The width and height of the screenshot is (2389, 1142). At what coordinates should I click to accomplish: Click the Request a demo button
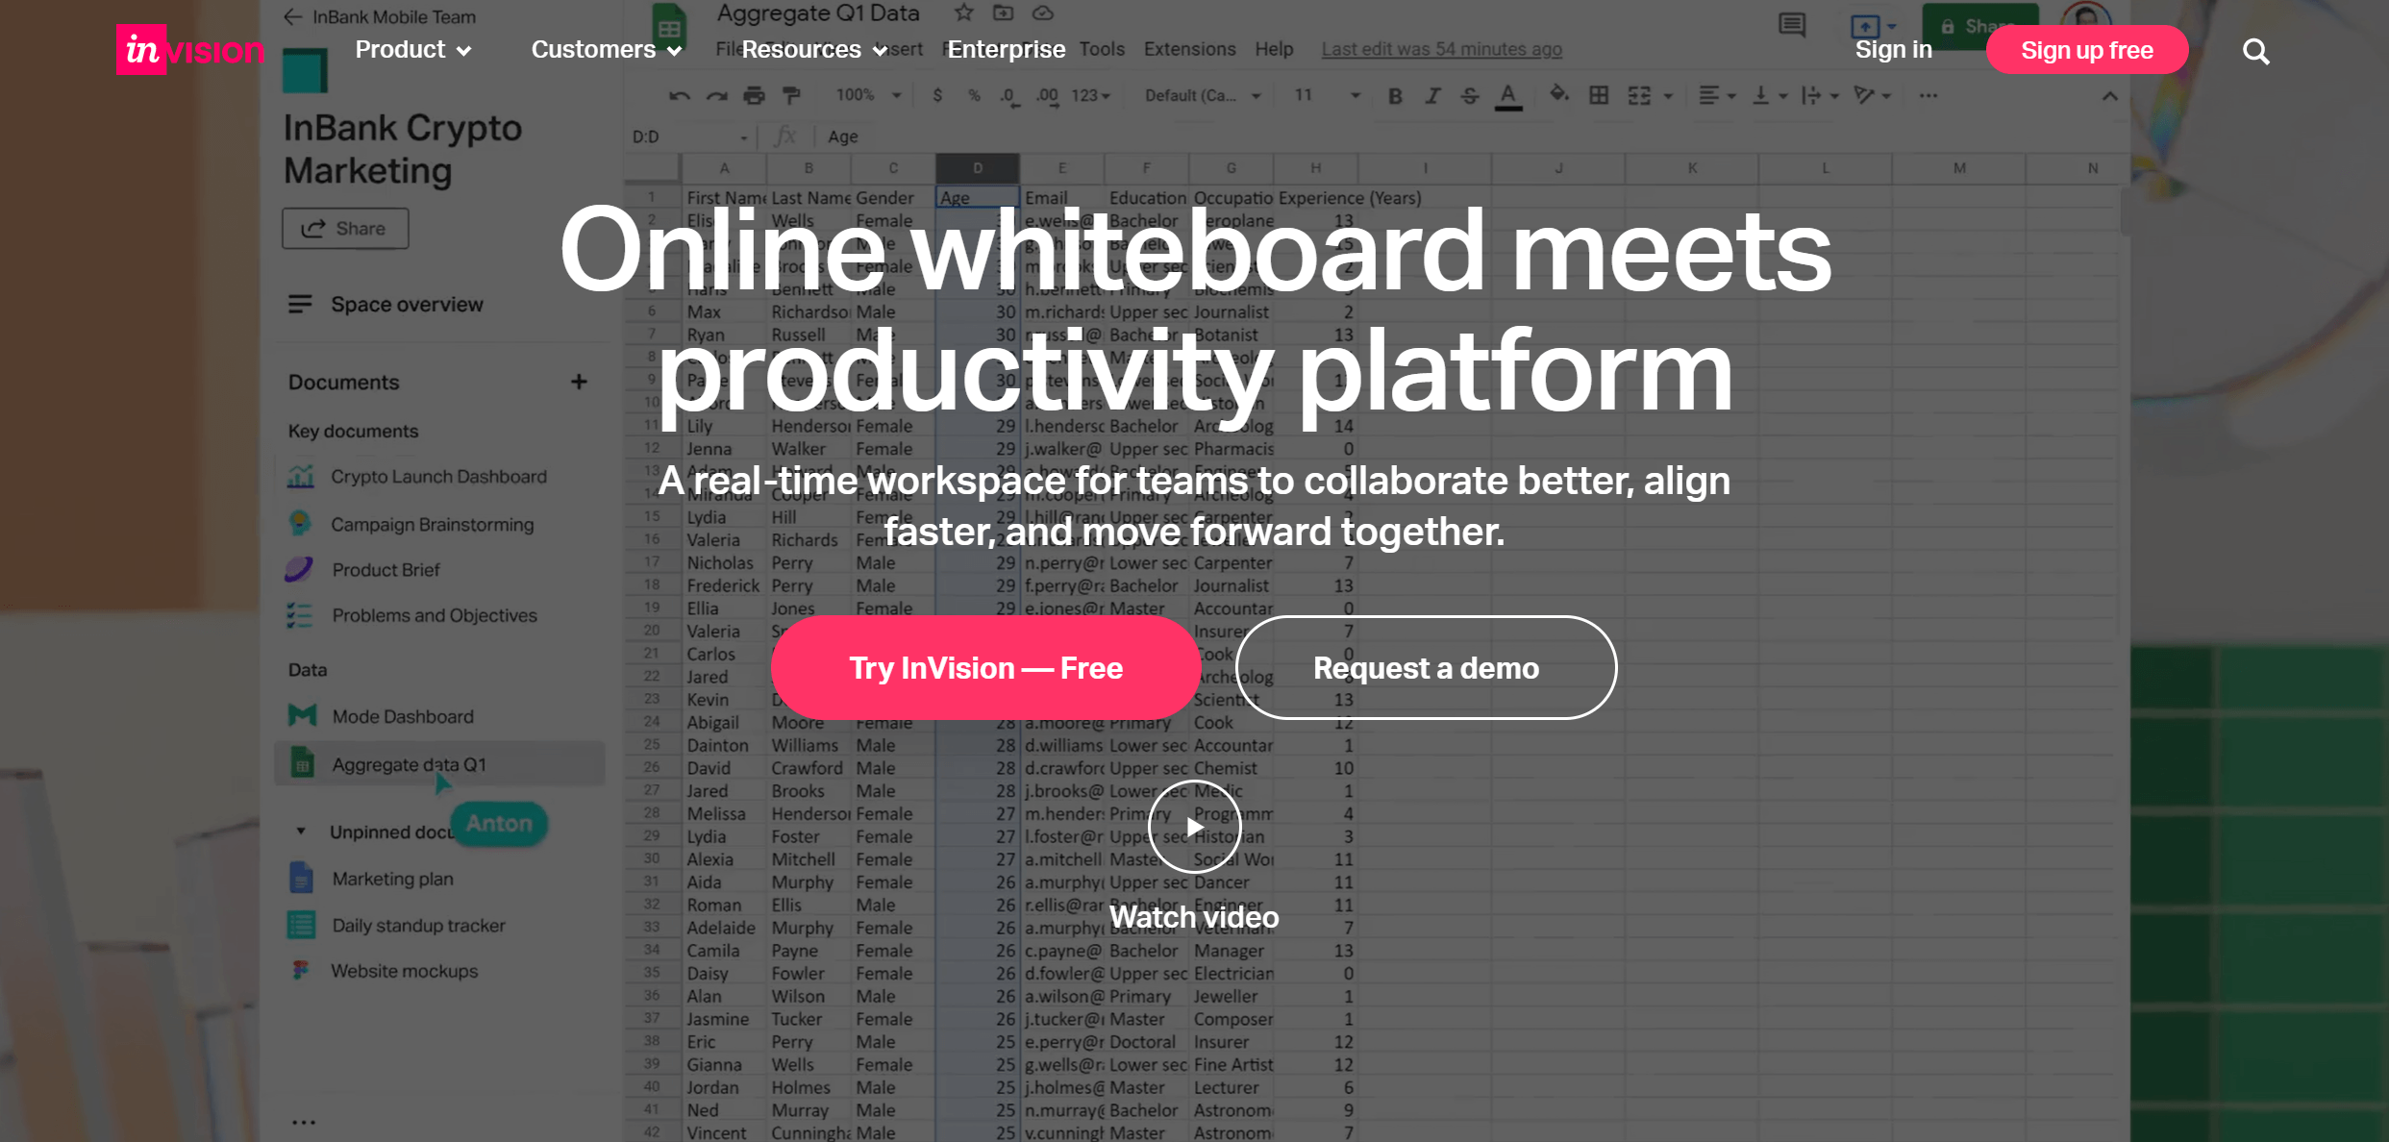pyautogui.click(x=1426, y=668)
